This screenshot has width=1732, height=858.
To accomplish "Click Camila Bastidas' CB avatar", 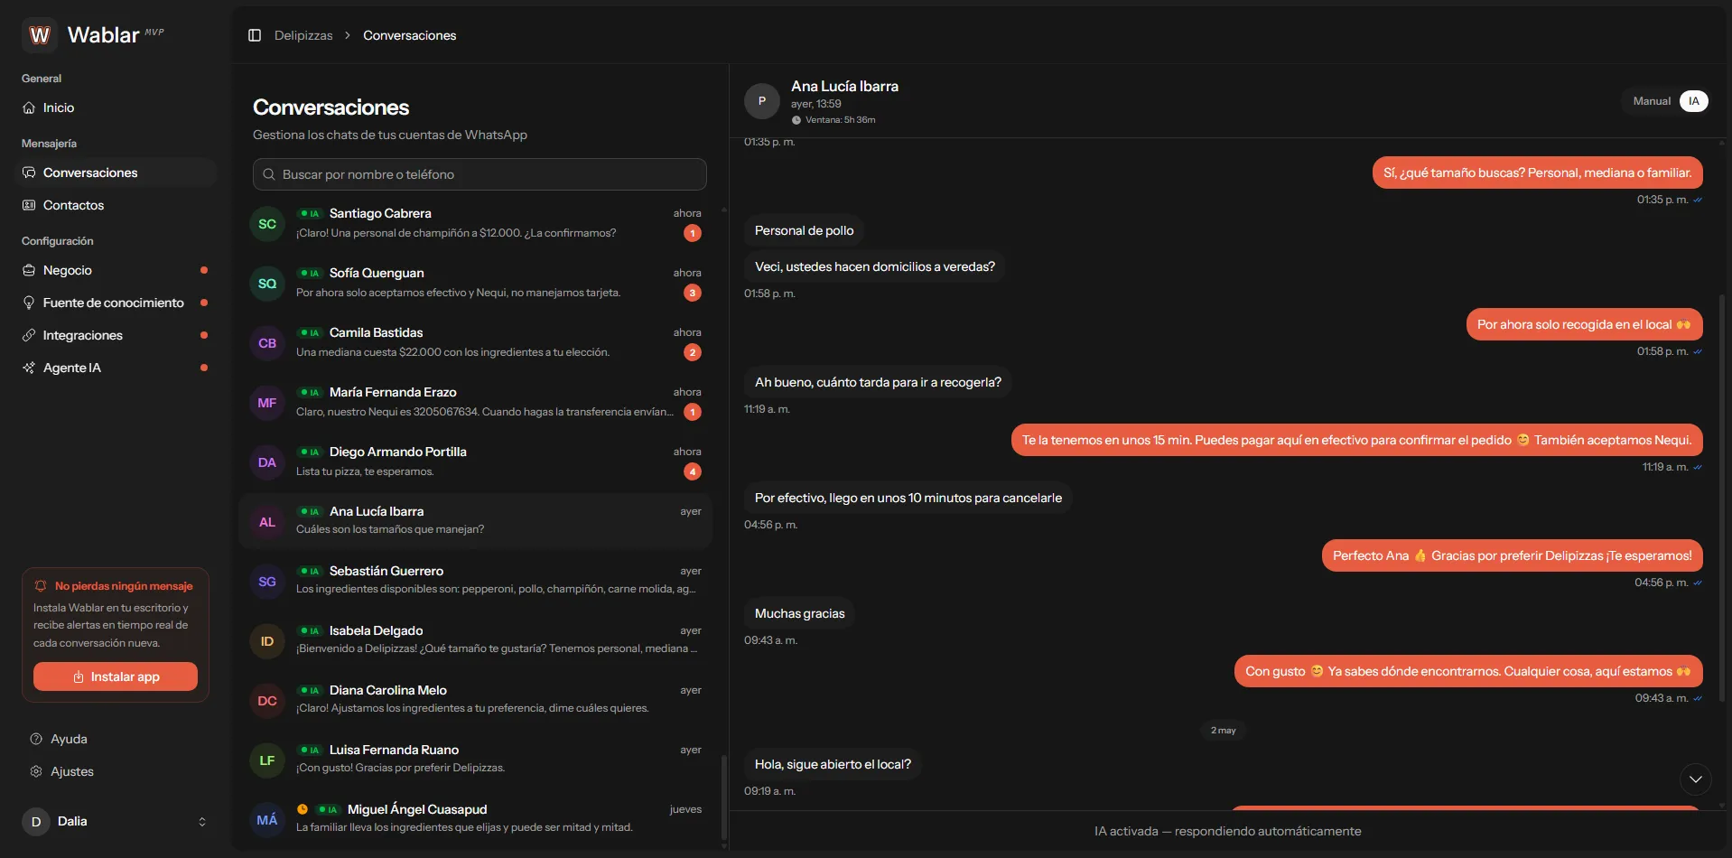I will click(x=267, y=343).
